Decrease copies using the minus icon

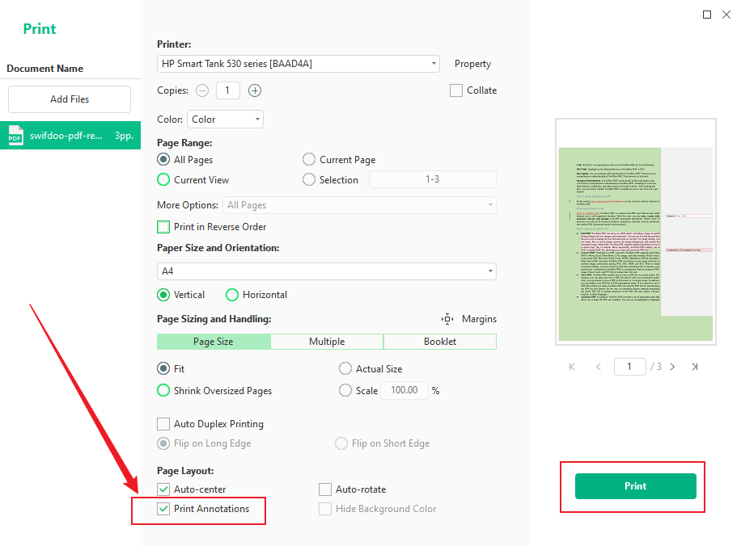[202, 90]
